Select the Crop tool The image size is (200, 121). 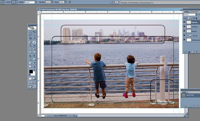30,38
